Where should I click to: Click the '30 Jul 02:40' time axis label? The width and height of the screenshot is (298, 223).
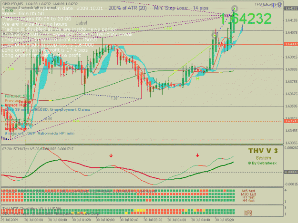[129, 220]
